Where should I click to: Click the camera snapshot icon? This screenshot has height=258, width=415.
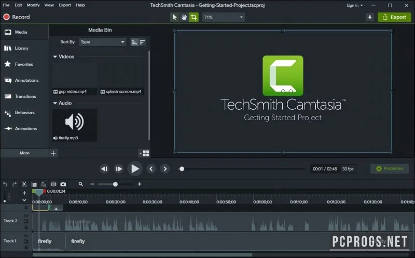click(63, 184)
